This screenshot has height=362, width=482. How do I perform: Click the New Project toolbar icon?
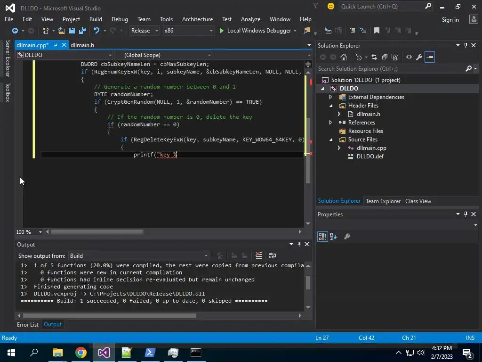point(46,31)
